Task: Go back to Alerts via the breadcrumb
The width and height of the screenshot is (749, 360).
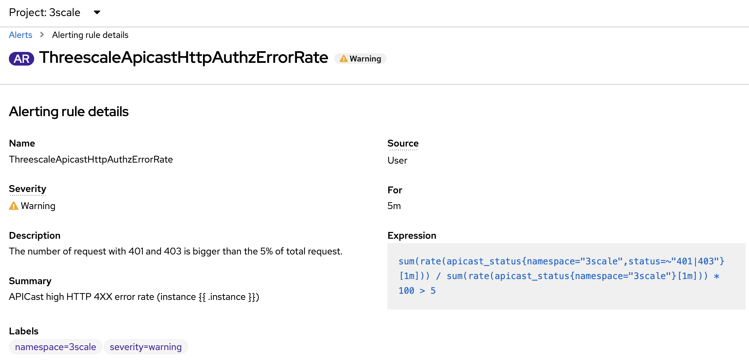Action: (x=21, y=35)
